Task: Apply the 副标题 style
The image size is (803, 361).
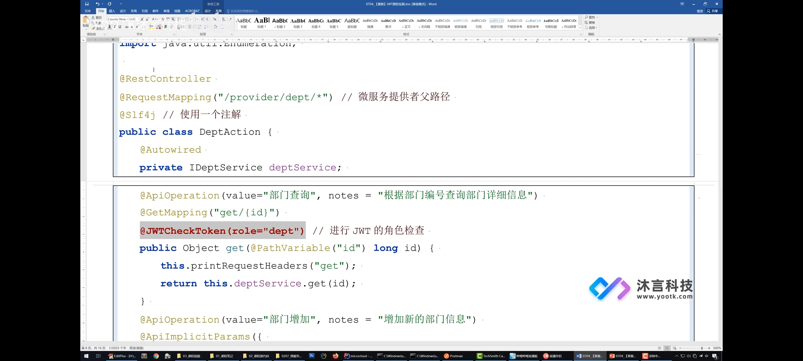Action: [352, 23]
